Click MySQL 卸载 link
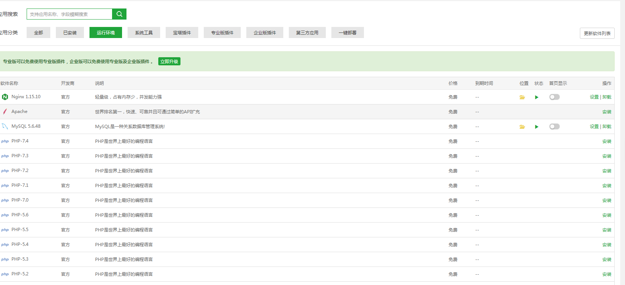The image size is (625, 285). [x=607, y=126]
